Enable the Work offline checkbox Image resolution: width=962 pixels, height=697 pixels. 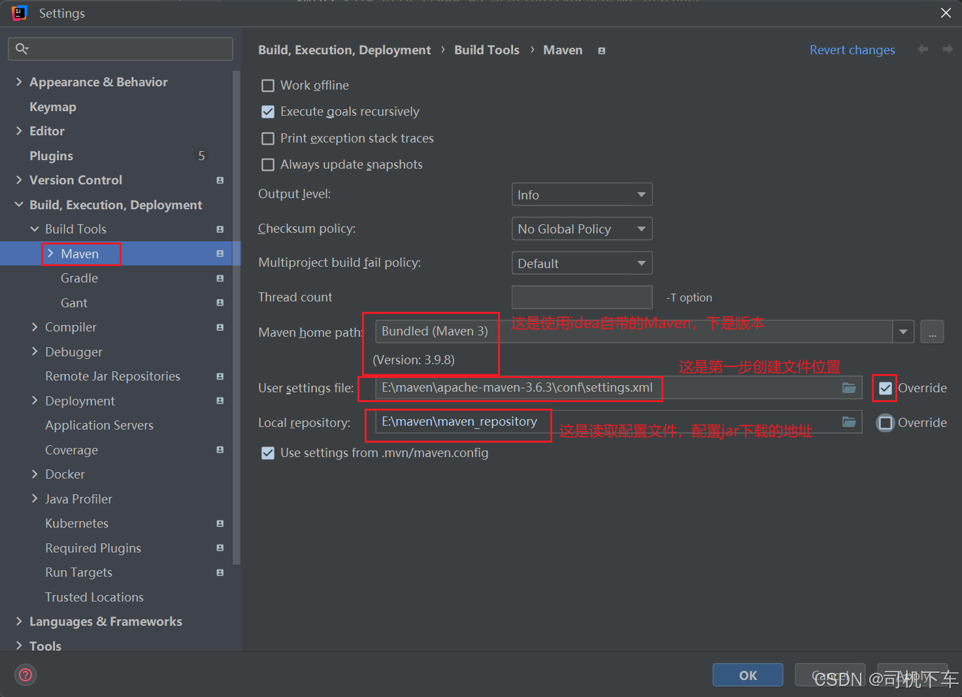268,86
